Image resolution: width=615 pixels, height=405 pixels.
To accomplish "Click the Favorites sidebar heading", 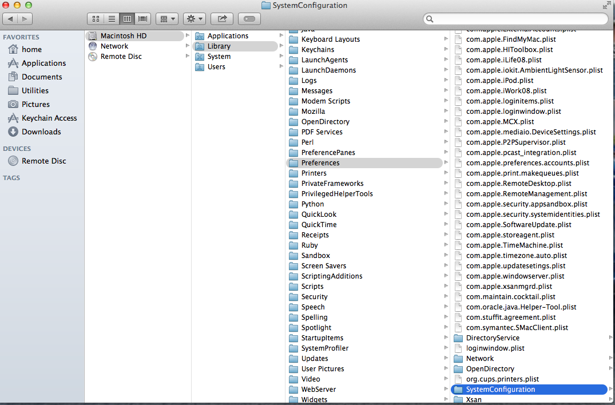I will pos(21,37).
